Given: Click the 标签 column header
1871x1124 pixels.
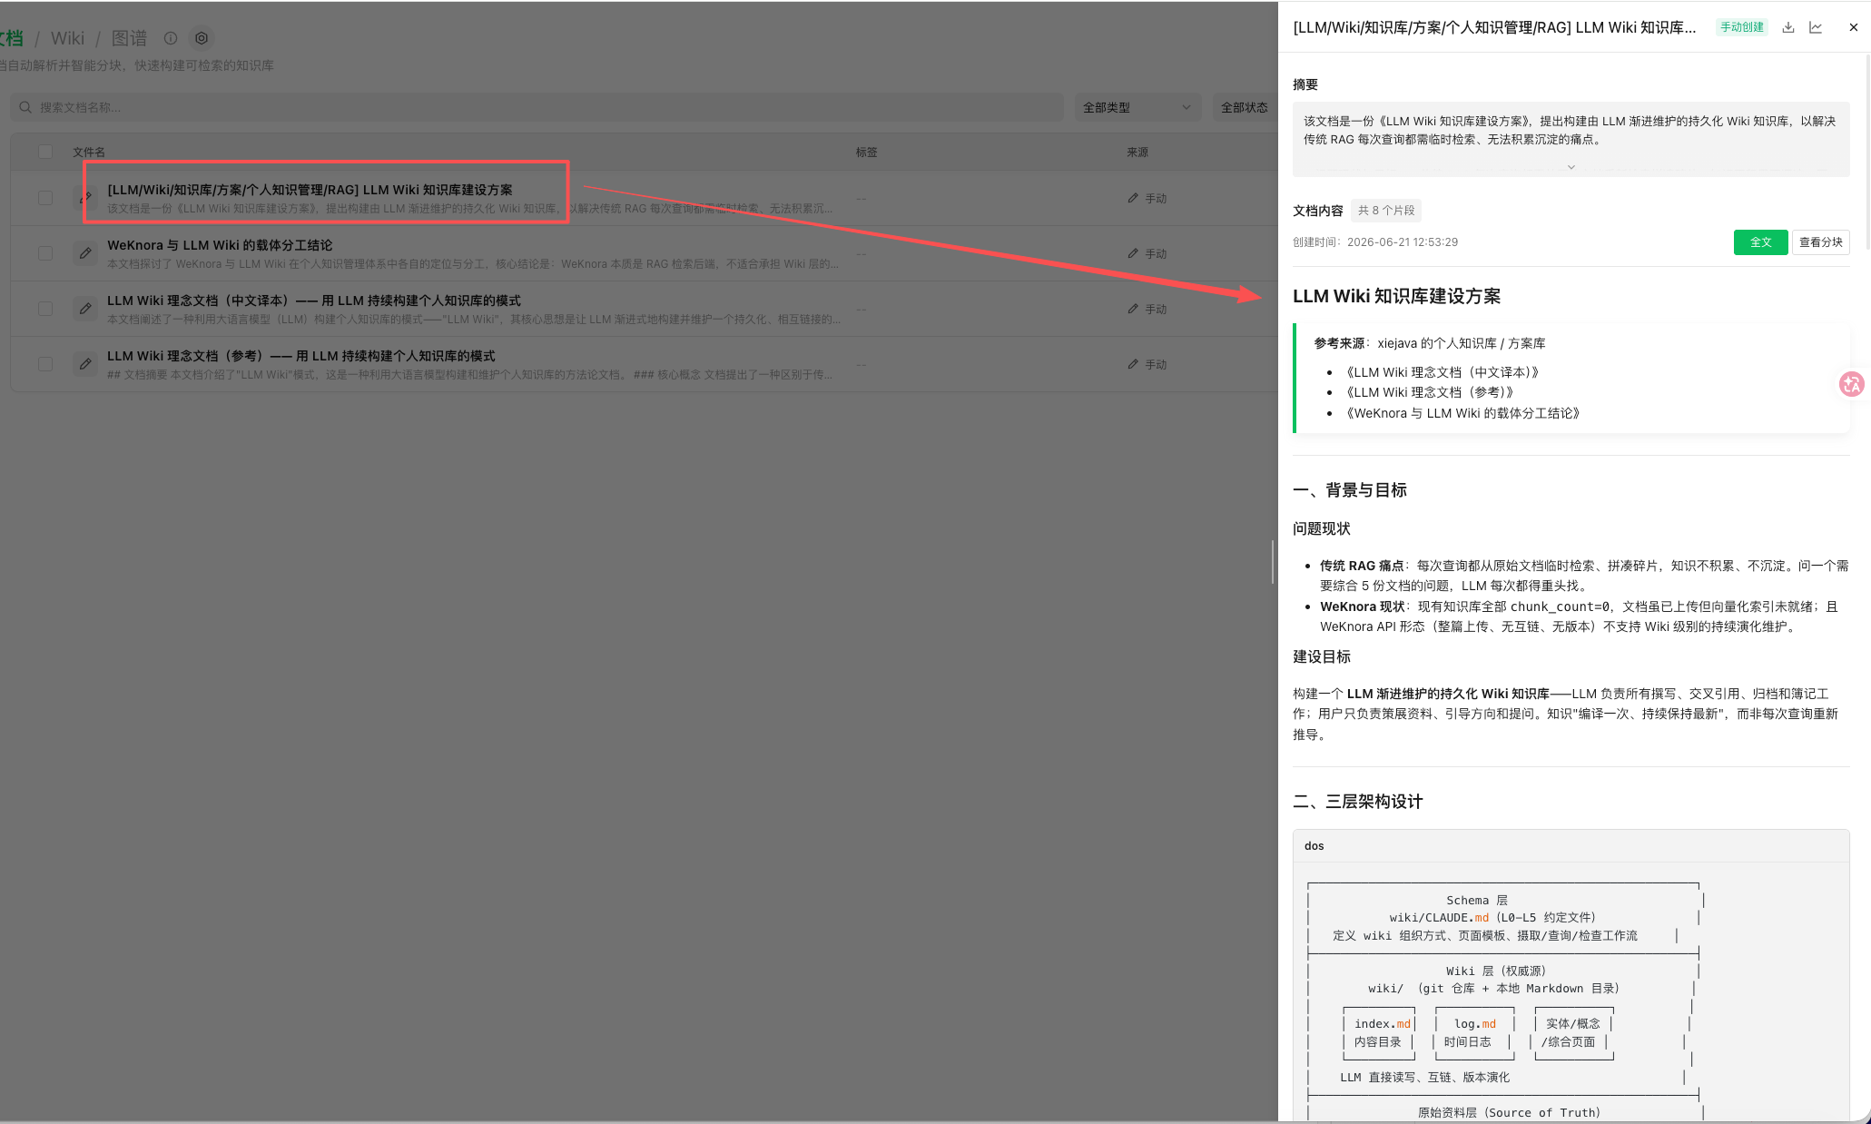Looking at the screenshot, I should (x=866, y=153).
